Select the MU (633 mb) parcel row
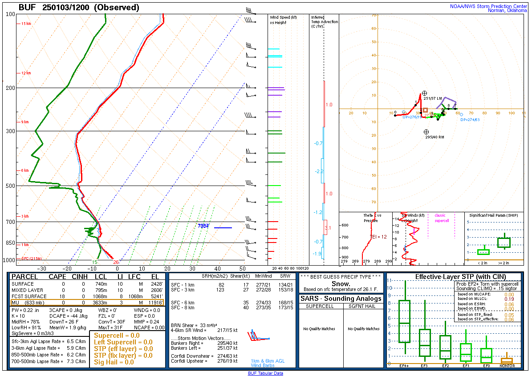The height and width of the screenshot is (376, 532). (x=86, y=303)
